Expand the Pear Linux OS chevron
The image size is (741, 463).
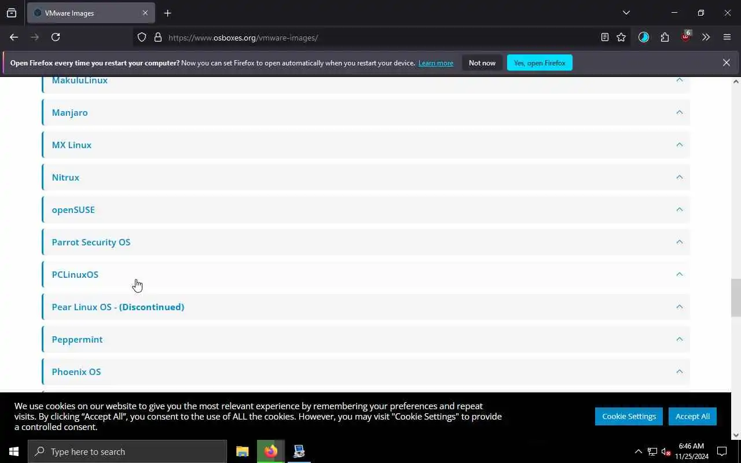pyautogui.click(x=680, y=307)
